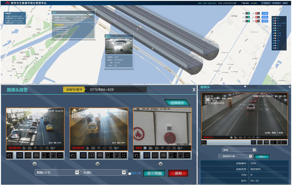Viewport: 292px width, 185px height.
Task: Click 3D zoom icon in first feed
Action: pos(53,148)
